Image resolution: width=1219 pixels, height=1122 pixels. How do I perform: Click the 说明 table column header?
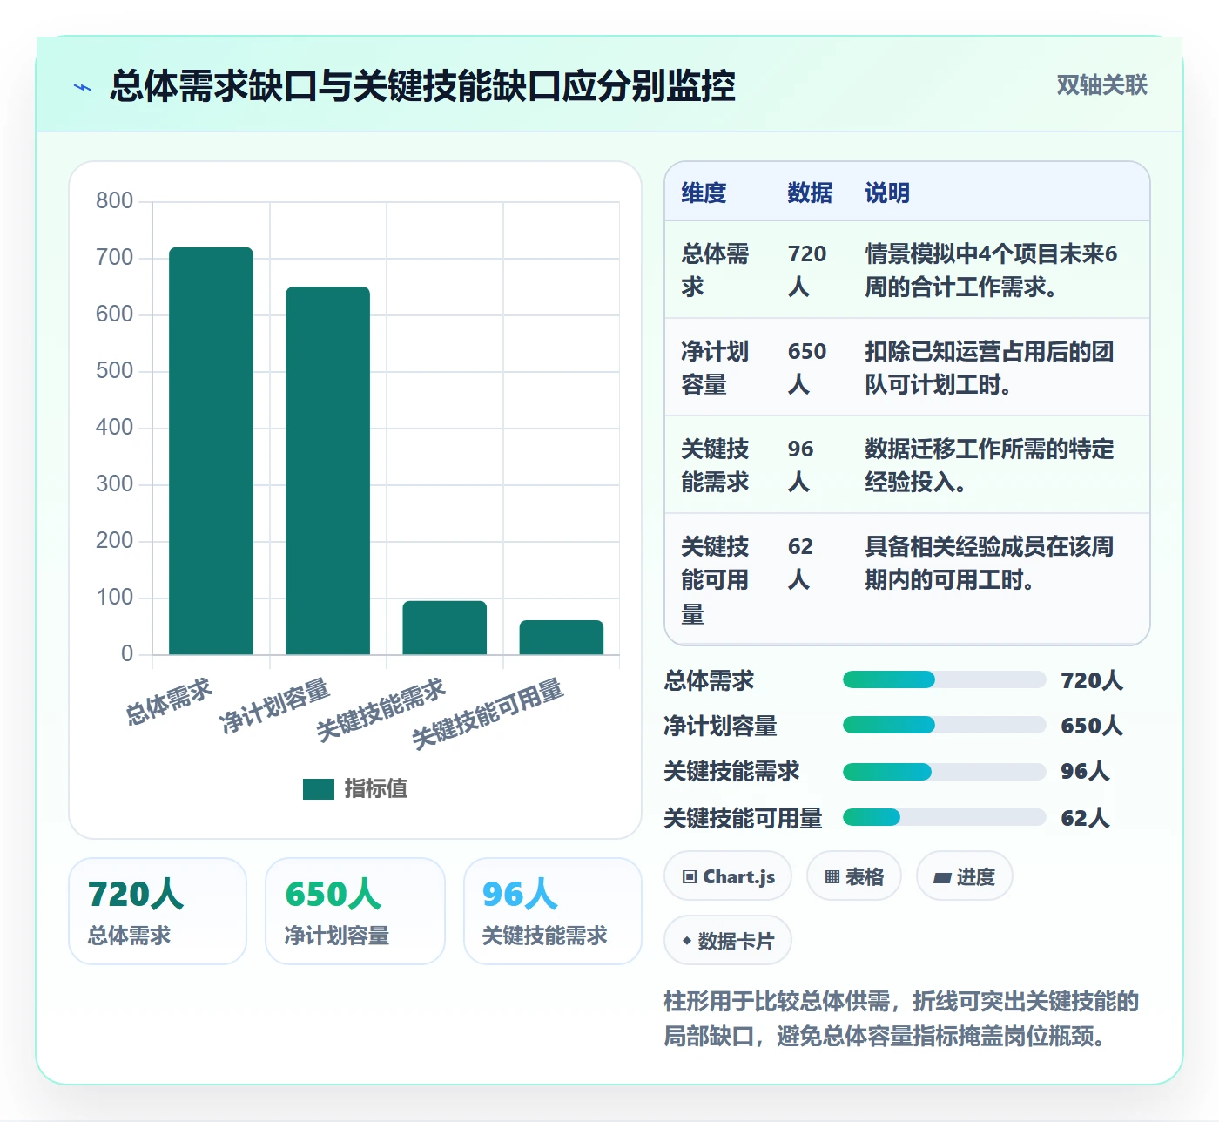887,193
